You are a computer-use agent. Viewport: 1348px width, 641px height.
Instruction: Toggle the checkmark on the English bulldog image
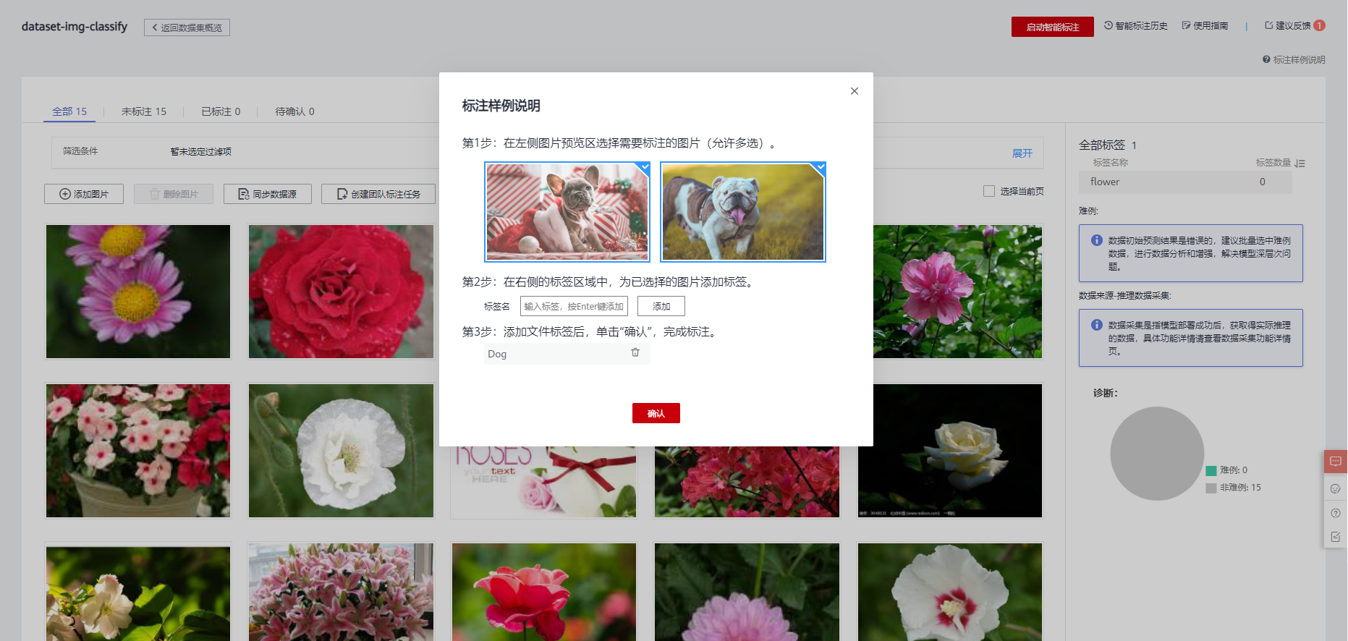[x=821, y=167]
